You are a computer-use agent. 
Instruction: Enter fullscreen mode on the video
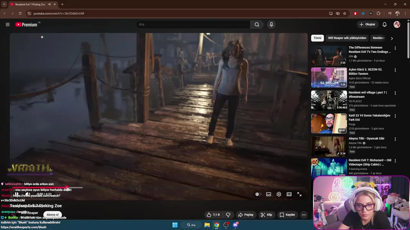click(299, 194)
